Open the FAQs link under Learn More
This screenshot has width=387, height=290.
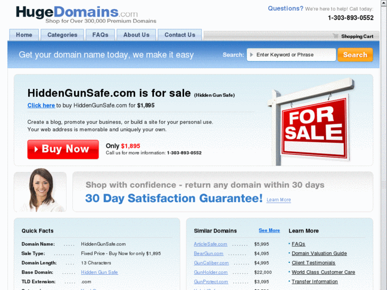point(299,244)
